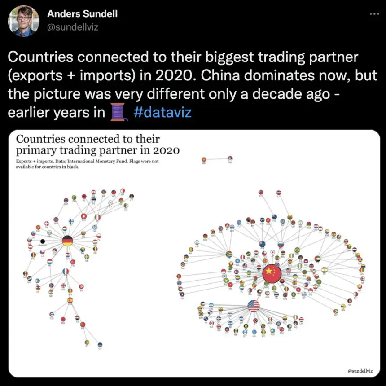Click the large China flag node
386x386 pixels.
(272, 273)
